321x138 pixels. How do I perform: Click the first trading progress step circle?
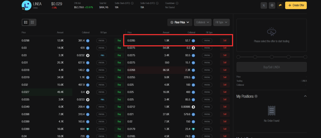pyautogui.click(x=238, y=57)
